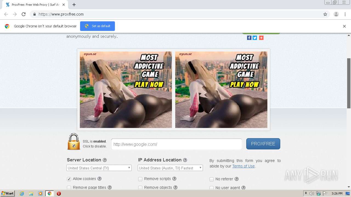351x197 pixels.
Task: Open the Terms of Use link
Action: 244,166
